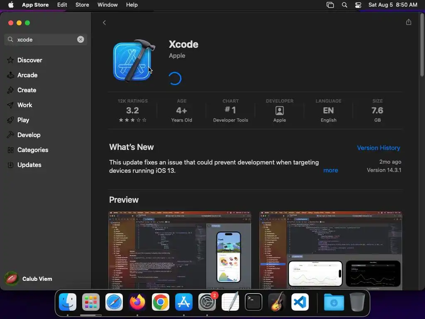The image size is (425, 319).
Task: View the 3.2 star ratings
Action: 132,110
